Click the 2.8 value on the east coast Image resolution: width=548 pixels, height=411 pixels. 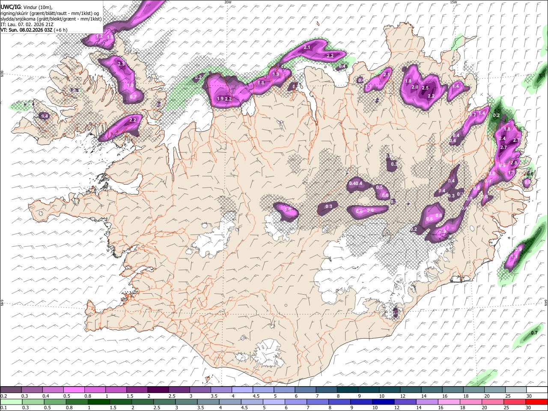pyautogui.click(x=514, y=163)
